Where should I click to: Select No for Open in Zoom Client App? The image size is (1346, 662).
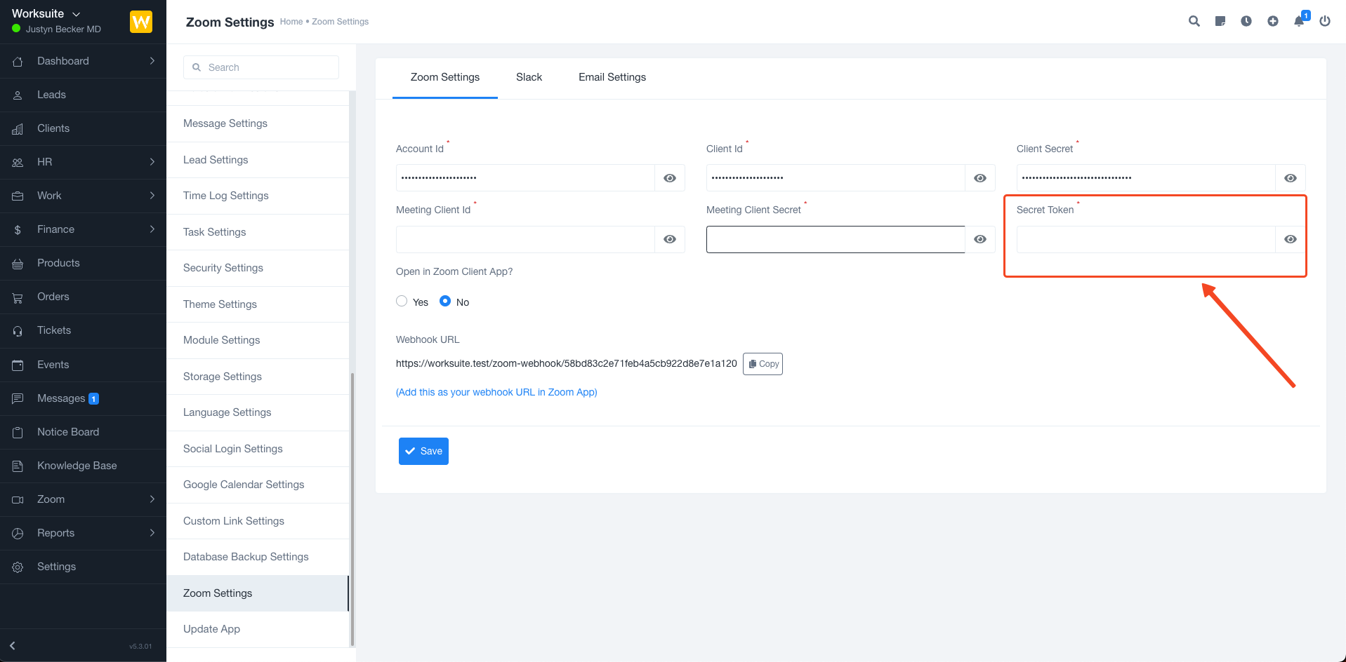pos(445,301)
